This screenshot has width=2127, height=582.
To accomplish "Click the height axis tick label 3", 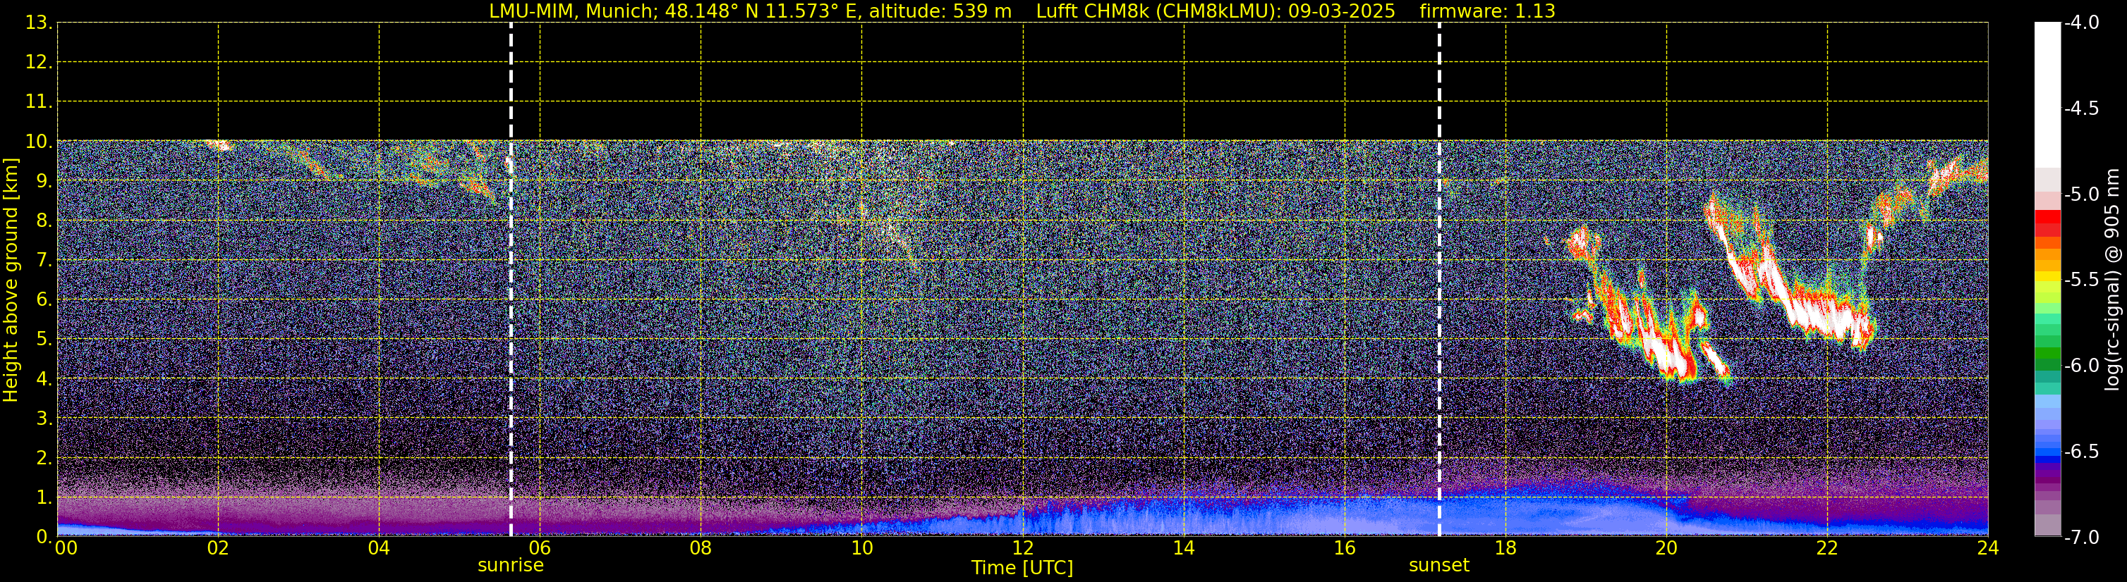I will [43, 419].
